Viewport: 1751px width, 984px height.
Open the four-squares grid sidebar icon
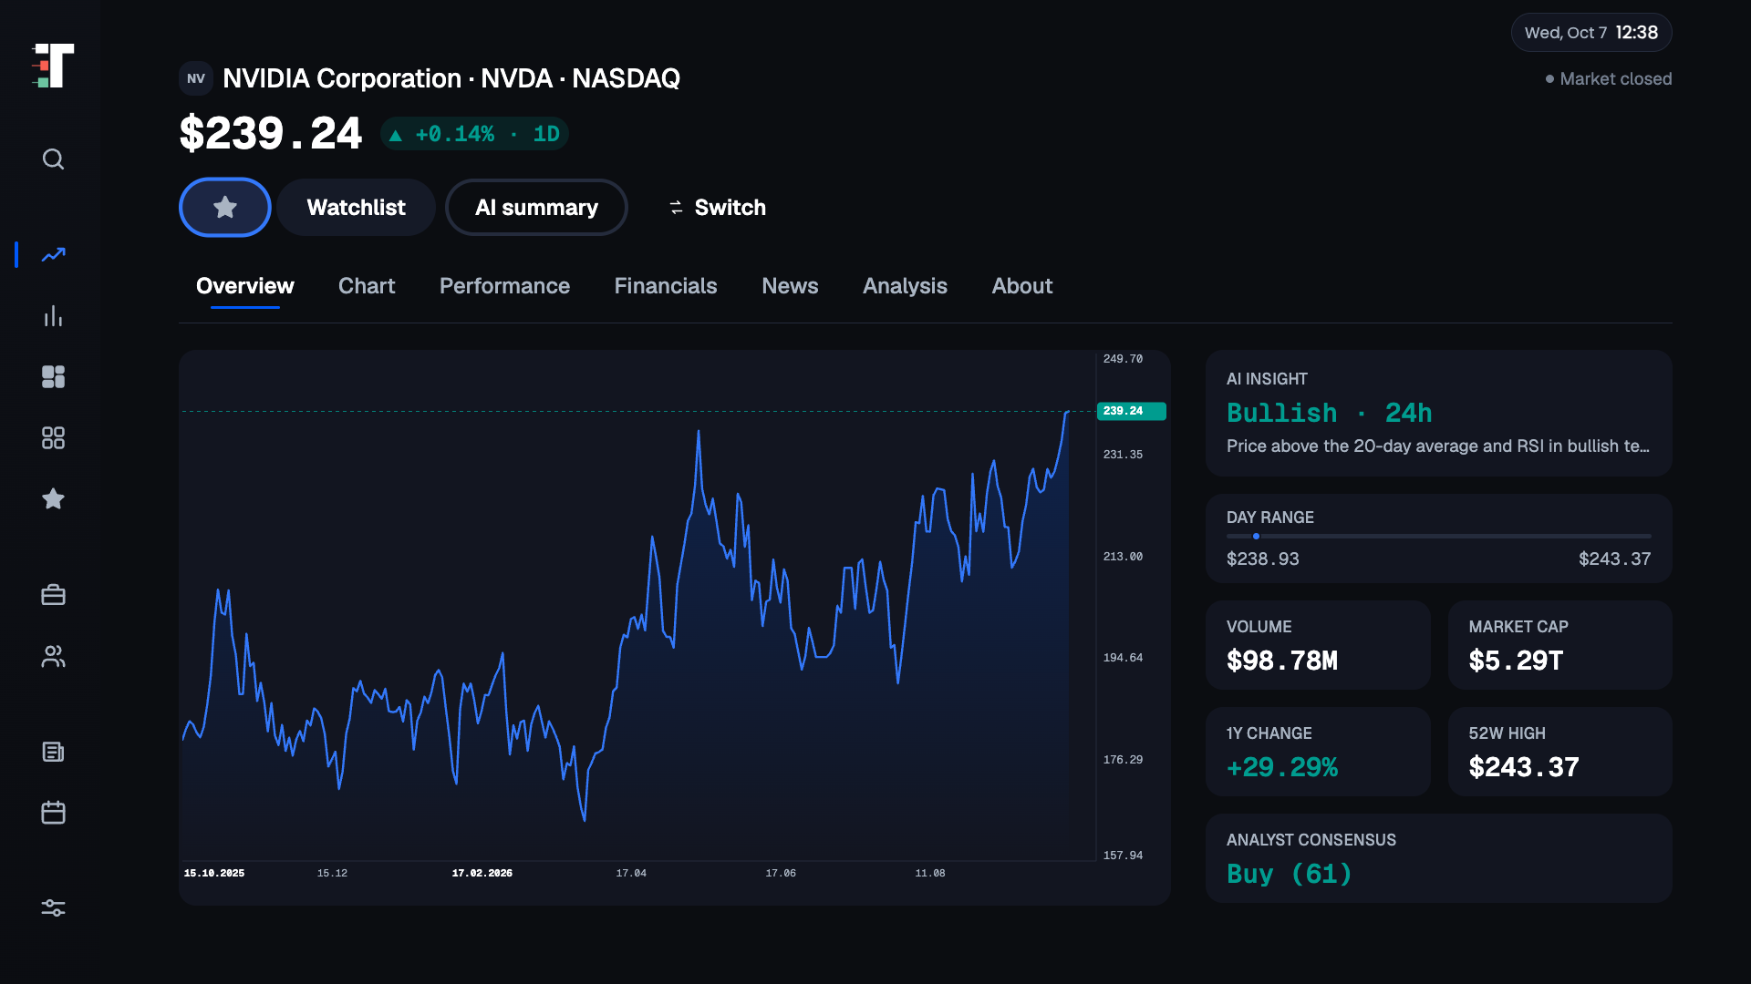click(53, 438)
